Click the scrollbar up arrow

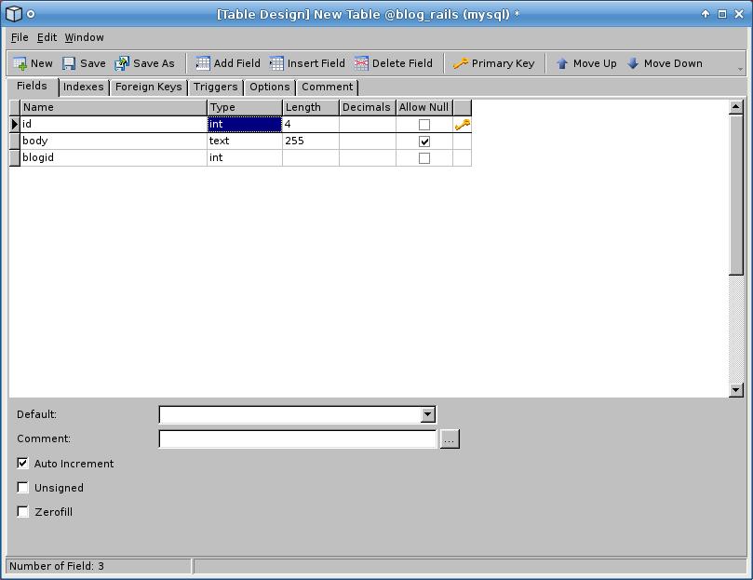(x=735, y=107)
